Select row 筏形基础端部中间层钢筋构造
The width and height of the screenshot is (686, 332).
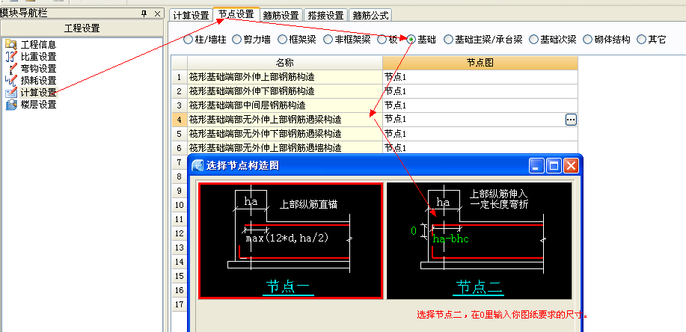285,105
